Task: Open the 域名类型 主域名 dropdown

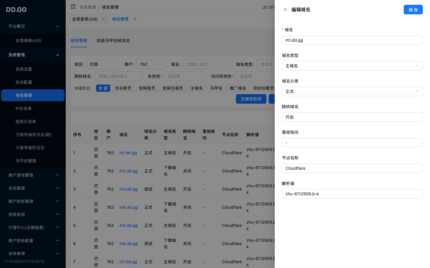Action: point(352,66)
